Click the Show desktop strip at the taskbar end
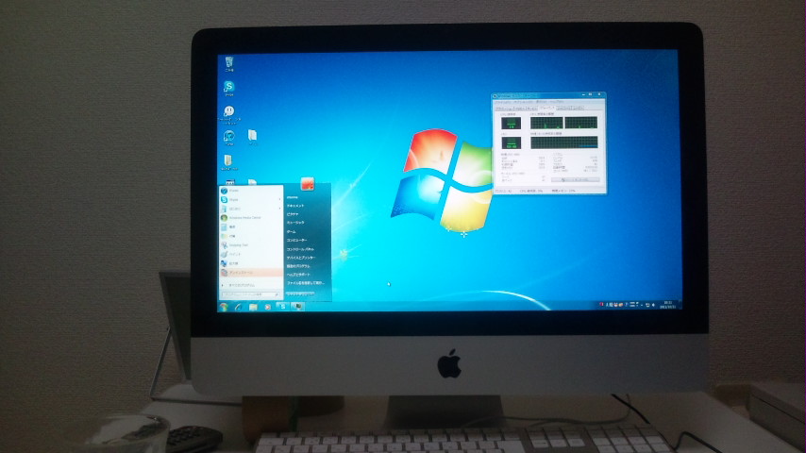This screenshot has width=806, height=453. (680, 305)
